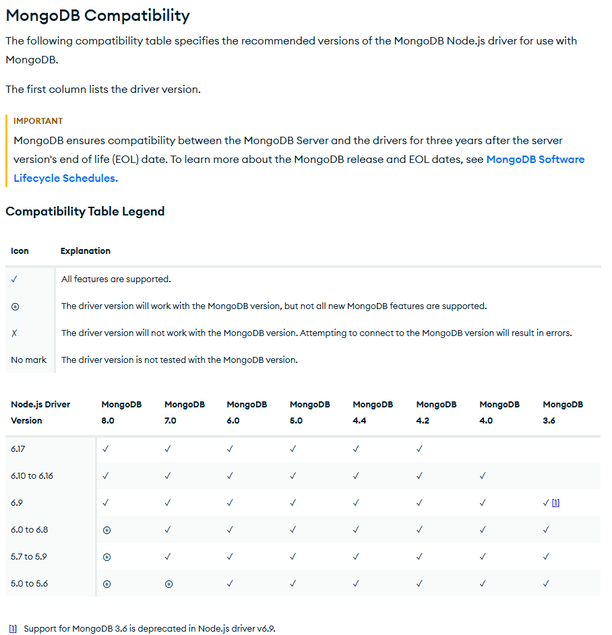
Task: Follow the [1] footnote link in the 6.9 row
Action: coord(555,502)
